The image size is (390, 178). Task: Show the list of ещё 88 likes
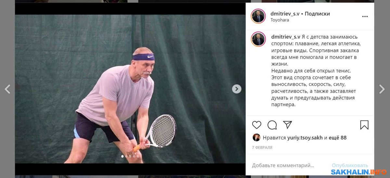pyautogui.click(x=338, y=138)
